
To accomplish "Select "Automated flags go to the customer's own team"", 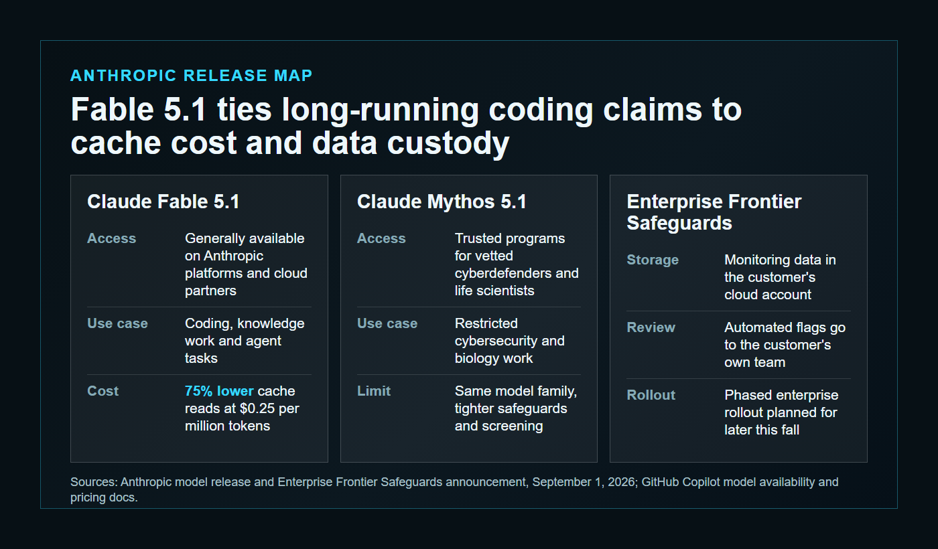I will pyautogui.click(x=785, y=345).
